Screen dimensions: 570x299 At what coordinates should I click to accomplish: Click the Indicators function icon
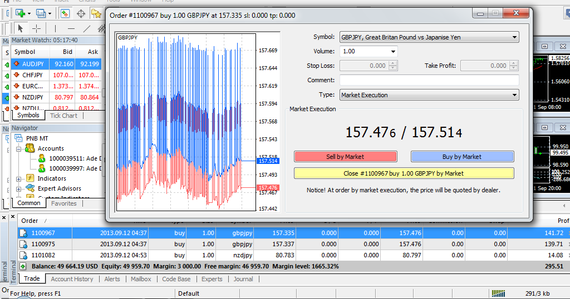point(30,178)
